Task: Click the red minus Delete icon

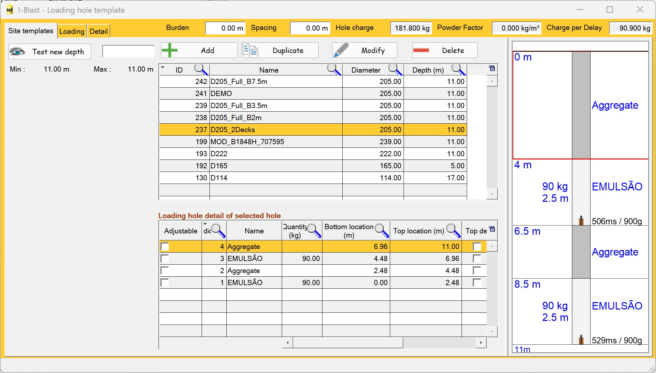Action: point(421,50)
